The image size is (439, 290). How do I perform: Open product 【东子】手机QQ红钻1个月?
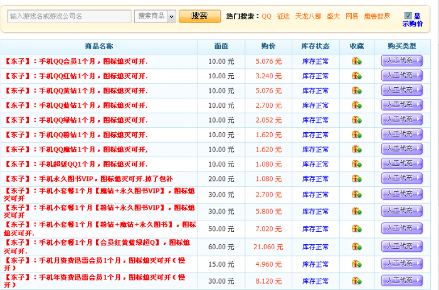tap(76, 76)
